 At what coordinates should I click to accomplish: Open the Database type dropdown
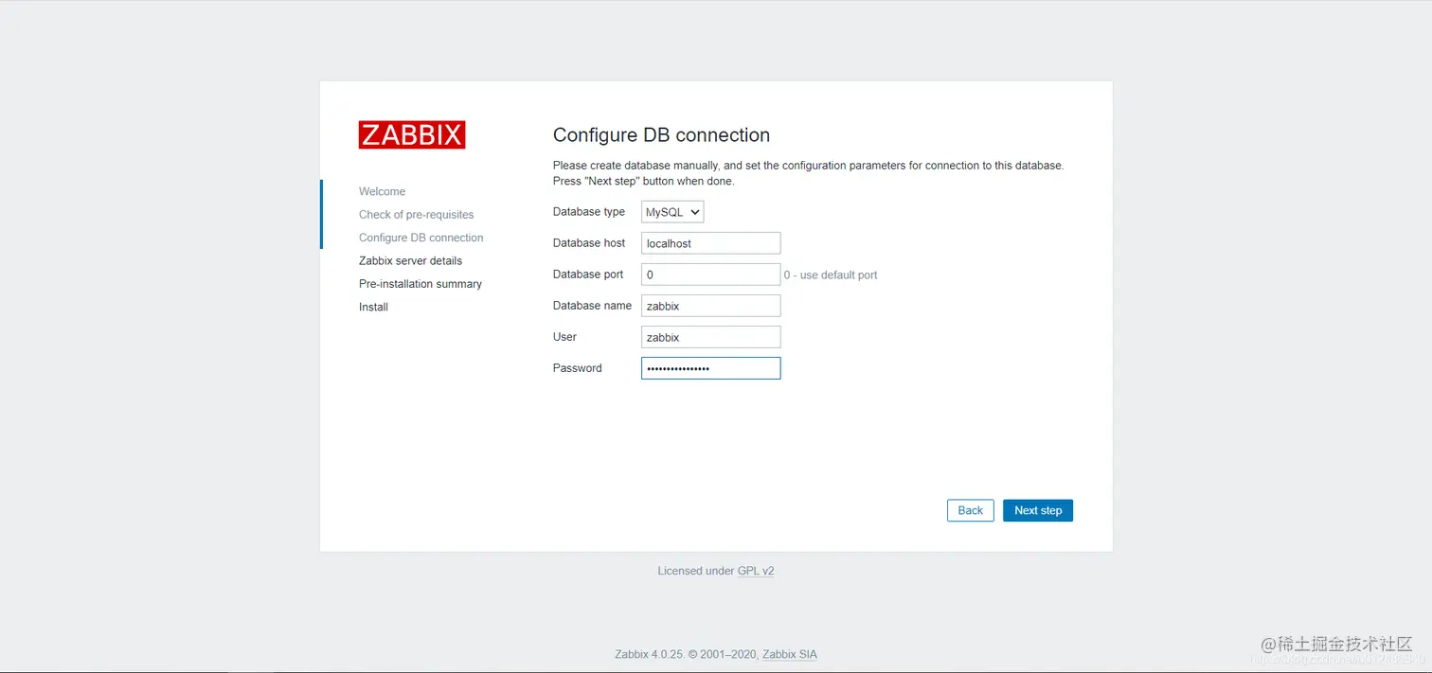(x=672, y=212)
